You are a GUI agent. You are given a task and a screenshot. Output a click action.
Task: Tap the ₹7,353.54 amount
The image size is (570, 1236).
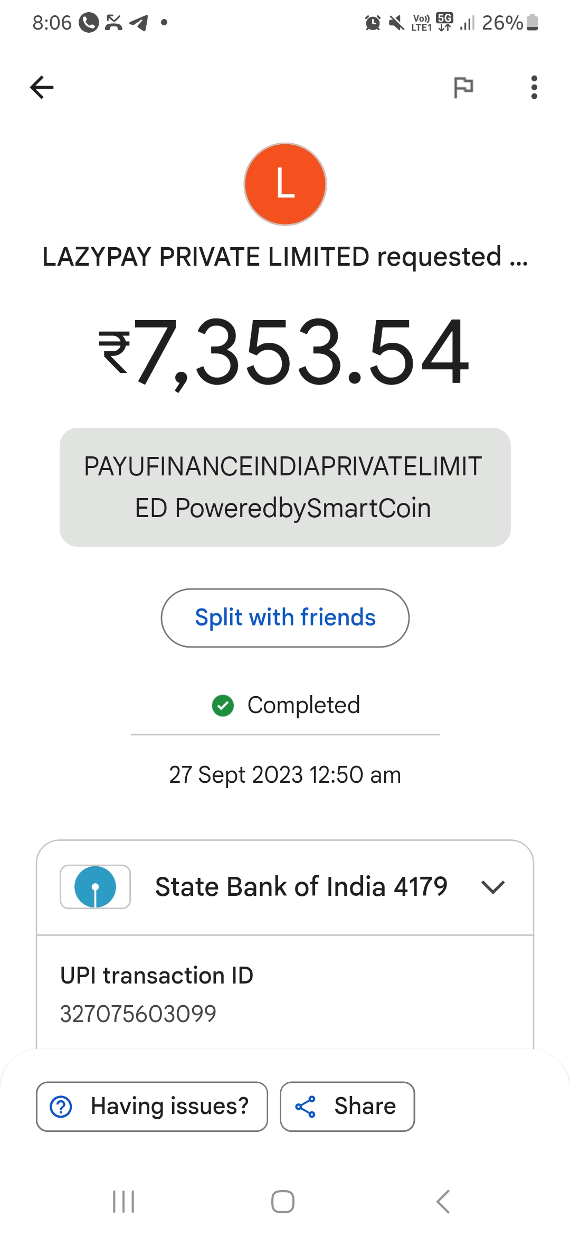[285, 351]
